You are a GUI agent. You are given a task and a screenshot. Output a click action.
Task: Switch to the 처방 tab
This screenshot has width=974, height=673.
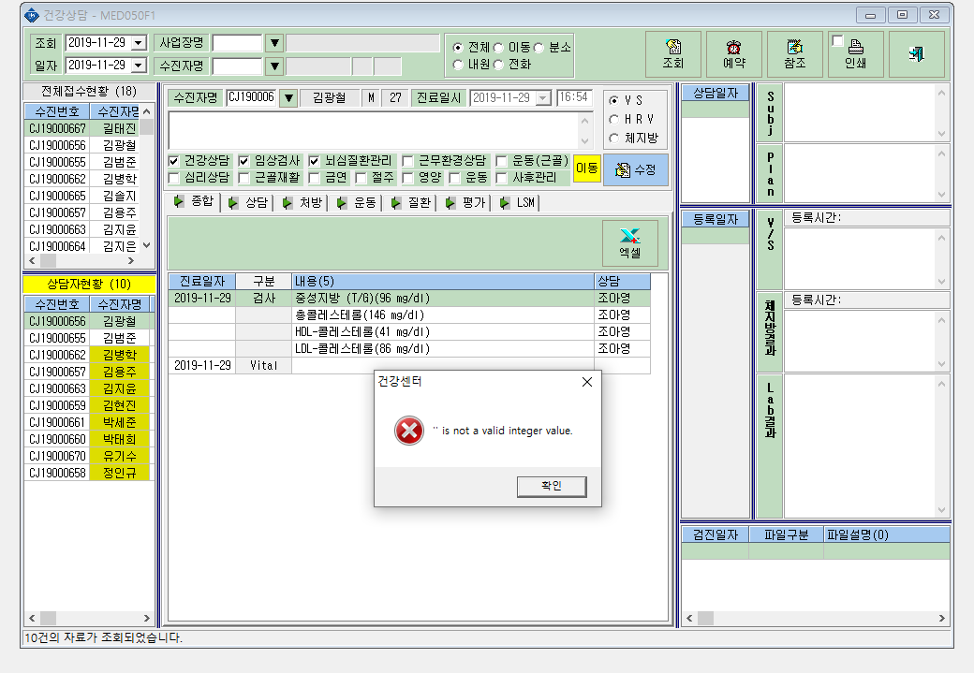(303, 202)
